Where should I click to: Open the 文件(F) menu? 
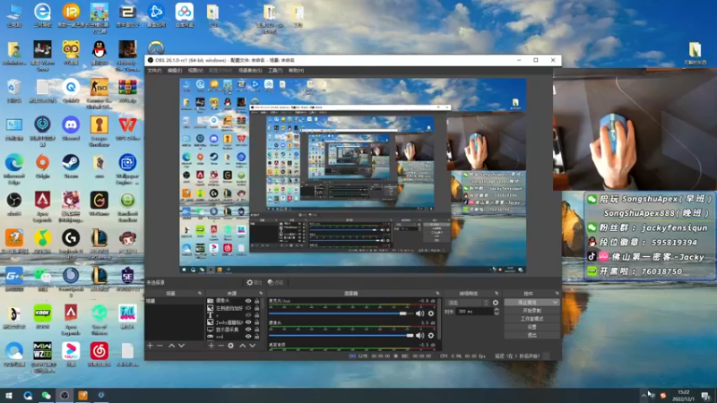click(x=154, y=70)
